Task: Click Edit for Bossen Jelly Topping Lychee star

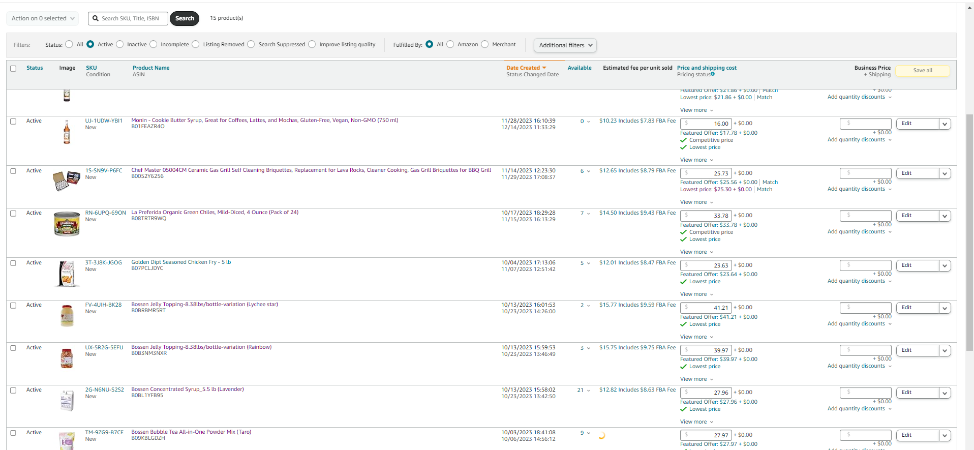Action: (917, 308)
